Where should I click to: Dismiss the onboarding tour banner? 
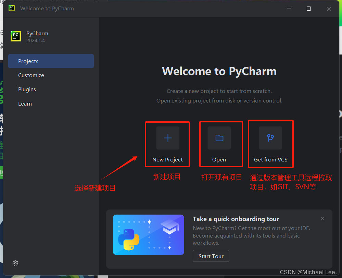click(322, 219)
